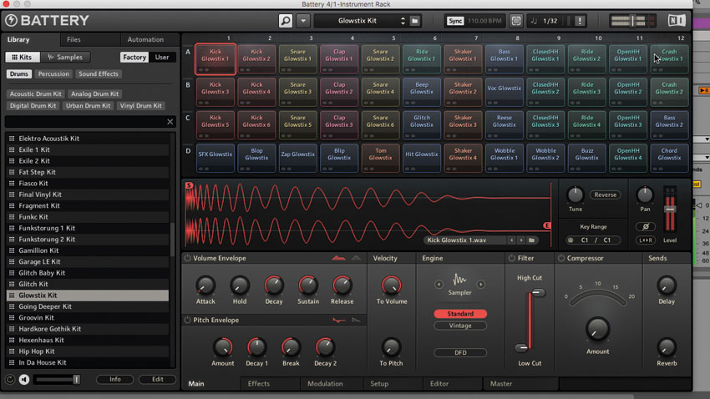Toggle the Compressor power button

[x=561, y=258]
